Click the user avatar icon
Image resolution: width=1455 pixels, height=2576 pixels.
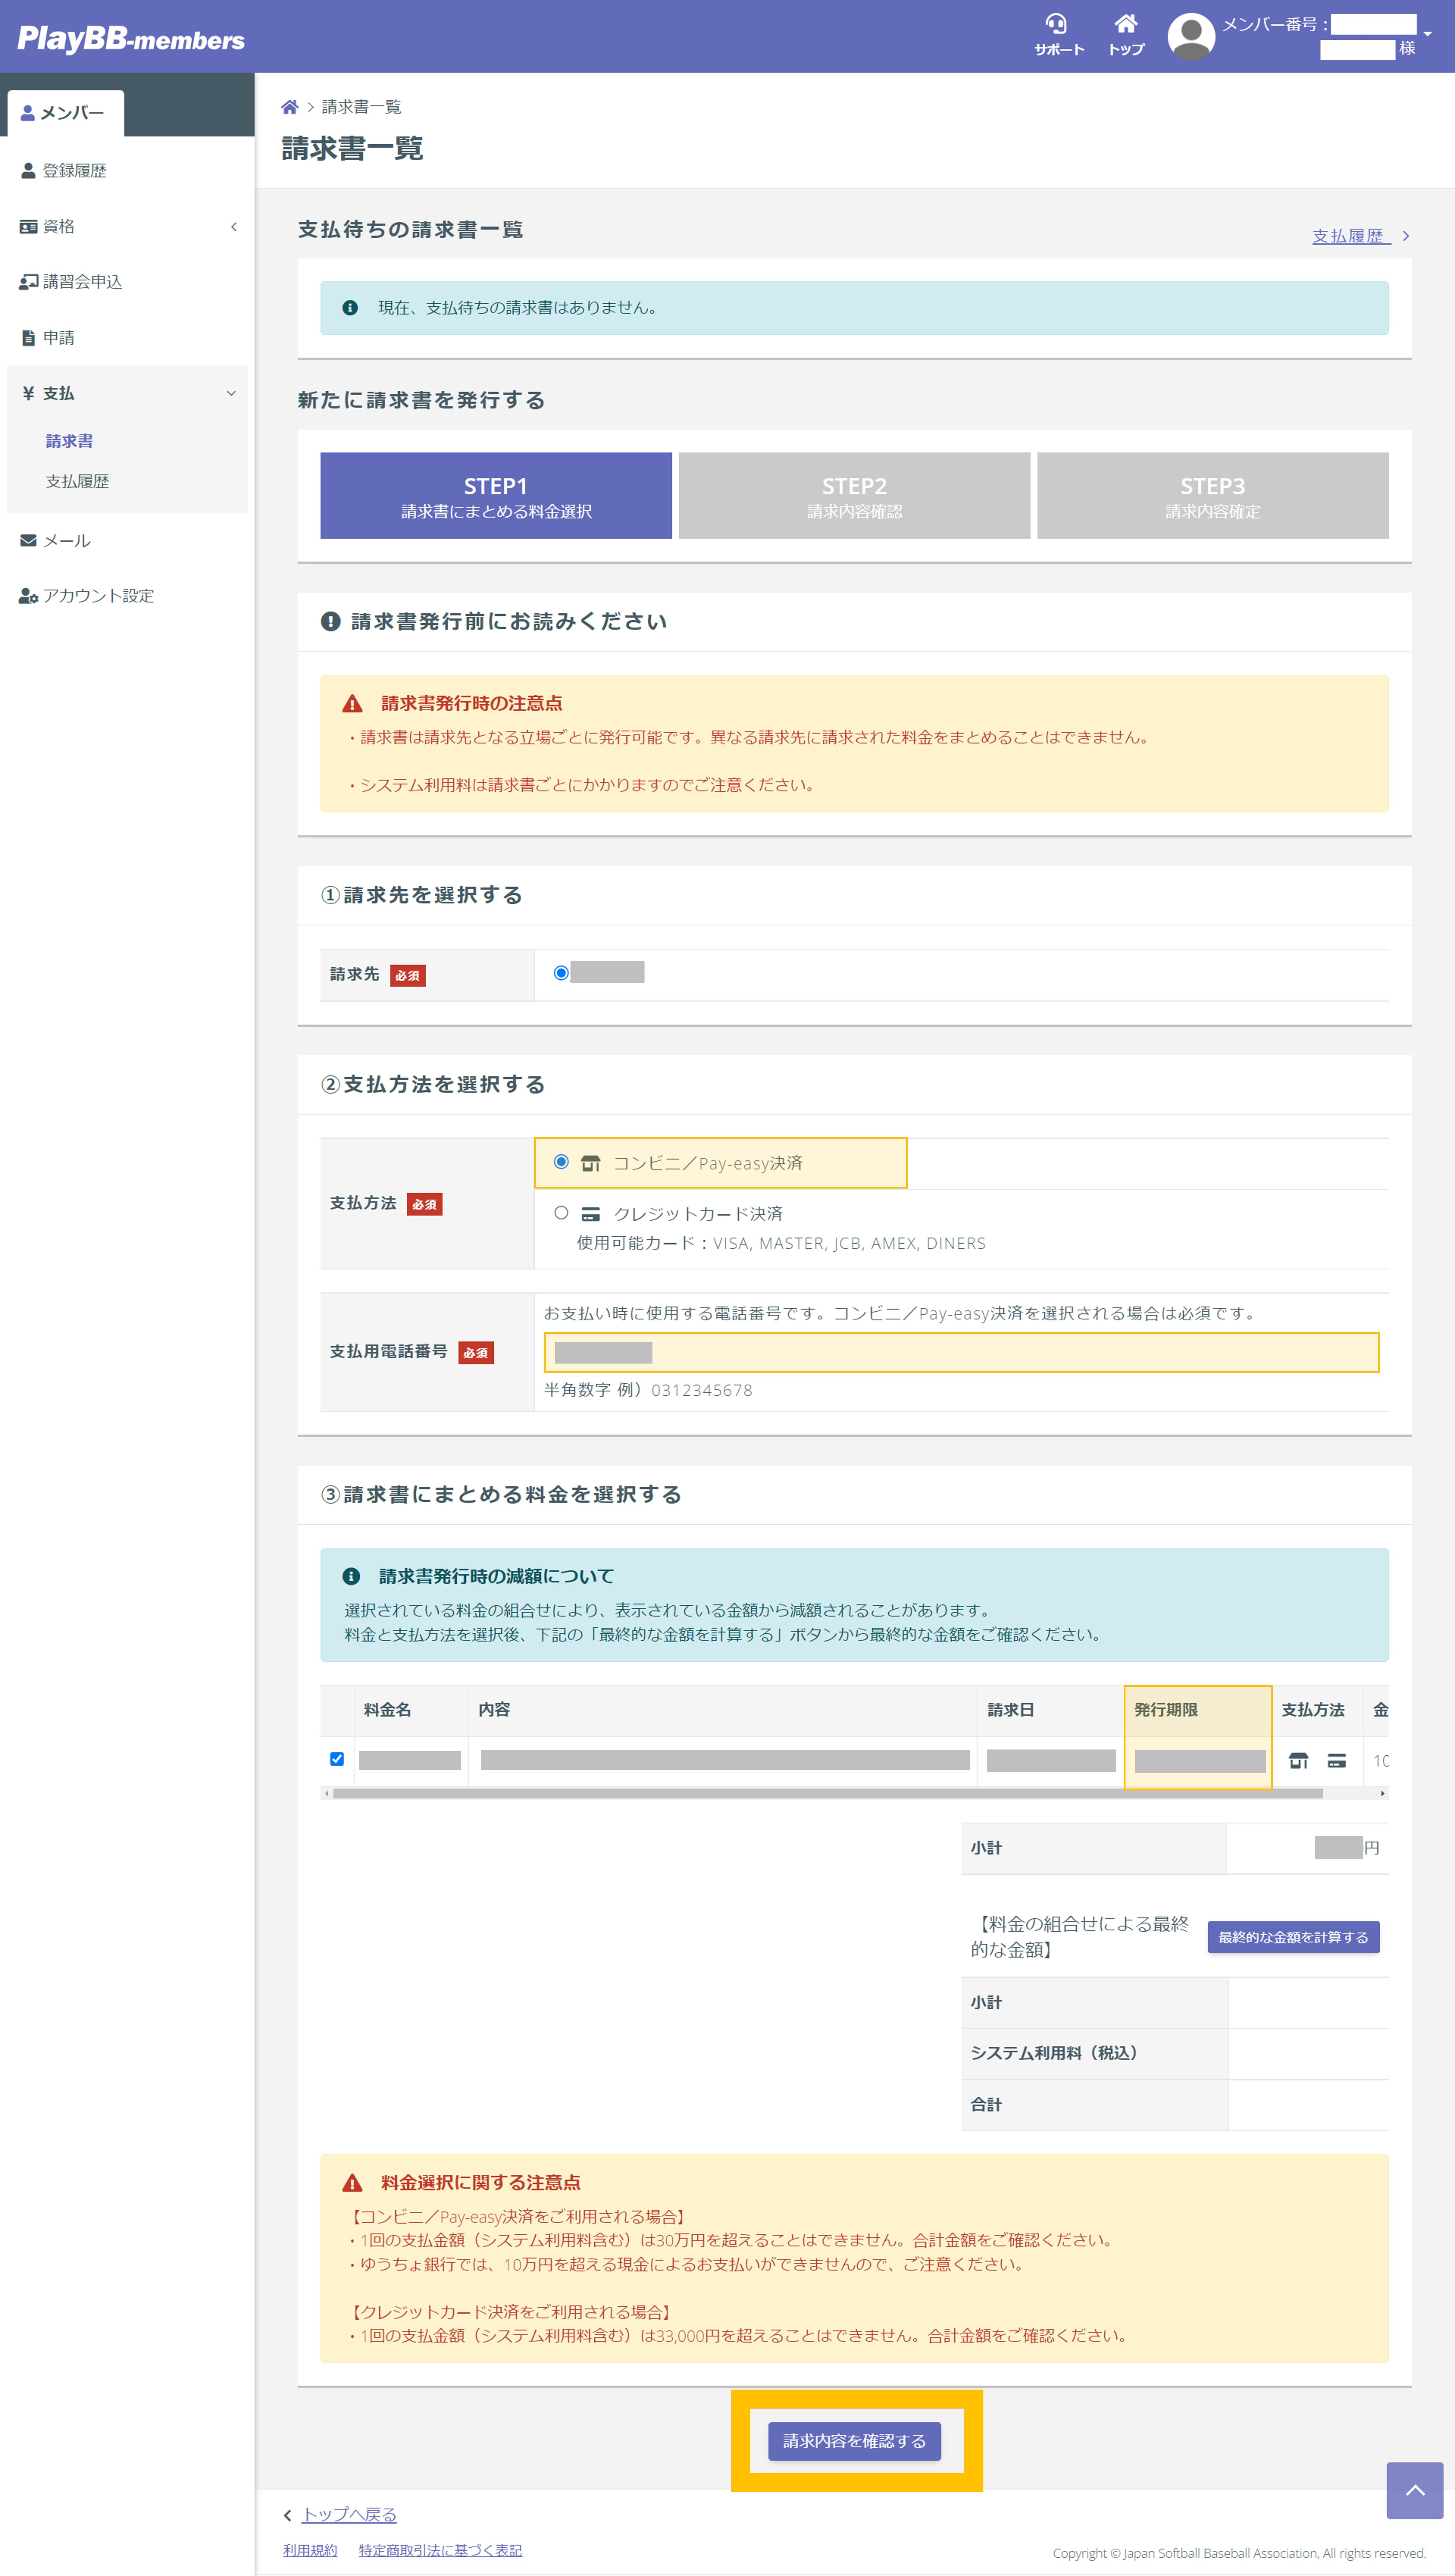click(1191, 36)
